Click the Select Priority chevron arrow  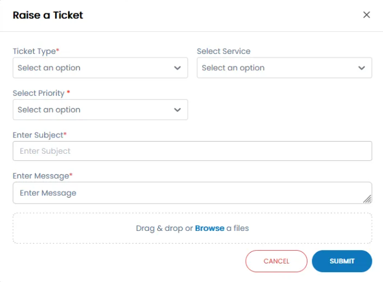click(x=177, y=110)
